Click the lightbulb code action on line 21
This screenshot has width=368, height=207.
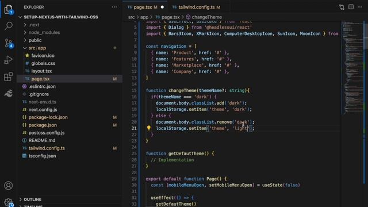148,128
